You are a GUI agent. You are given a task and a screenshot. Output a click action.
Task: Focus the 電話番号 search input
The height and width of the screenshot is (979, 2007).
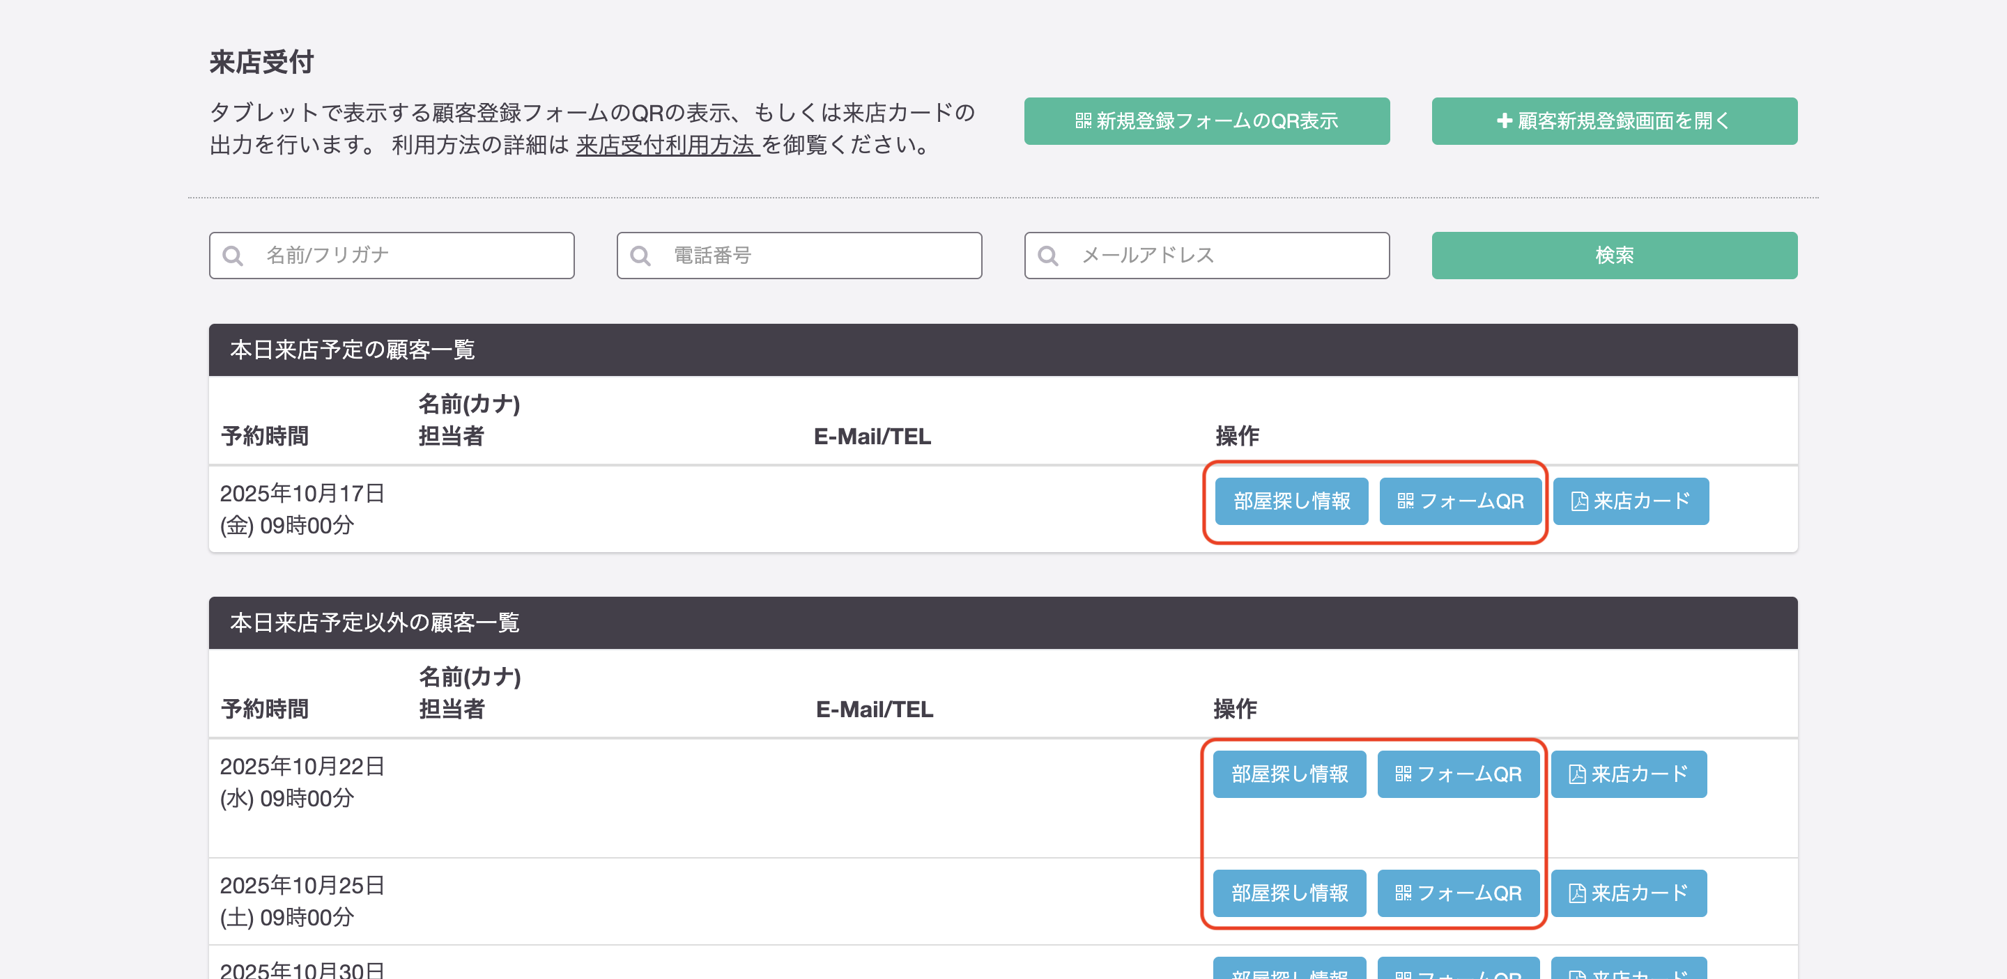click(x=799, y=256)
